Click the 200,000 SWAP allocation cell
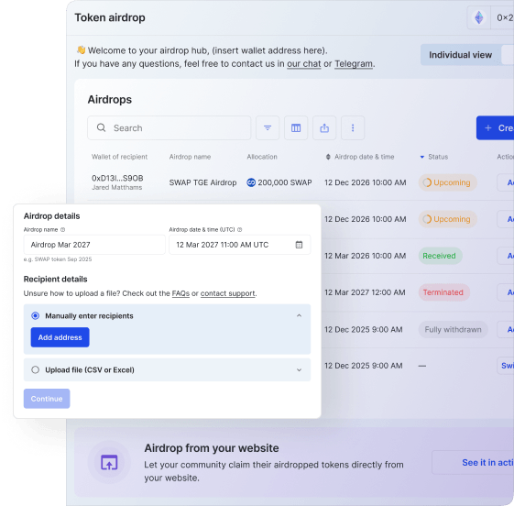Screen dimensions: 514x506 pos(279,182)
